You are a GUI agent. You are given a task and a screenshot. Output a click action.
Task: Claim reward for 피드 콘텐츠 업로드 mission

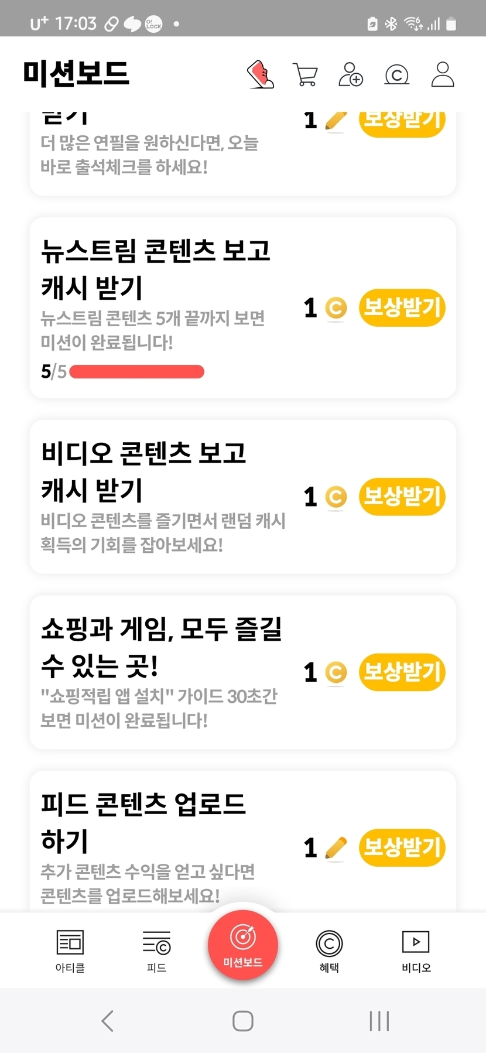click(402, 847)
